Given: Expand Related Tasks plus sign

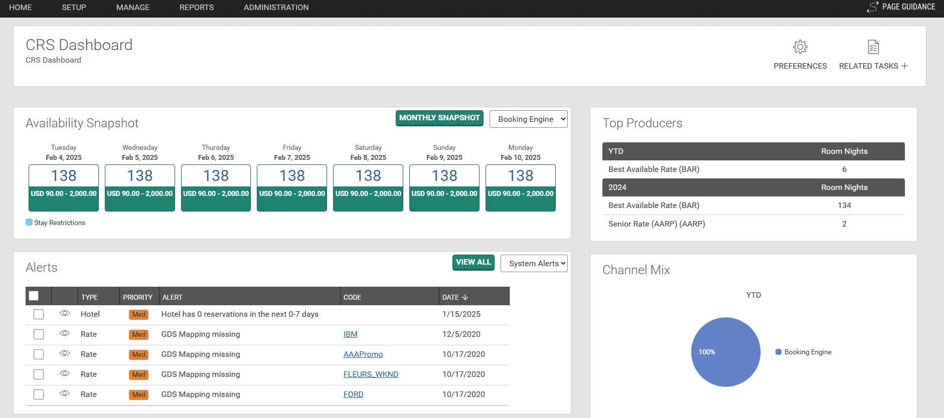Looking at the screenshot, I should point(904,66).
